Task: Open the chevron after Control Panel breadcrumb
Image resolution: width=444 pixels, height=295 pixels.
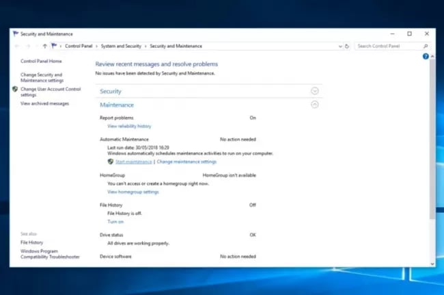Action: pos(96,47)
